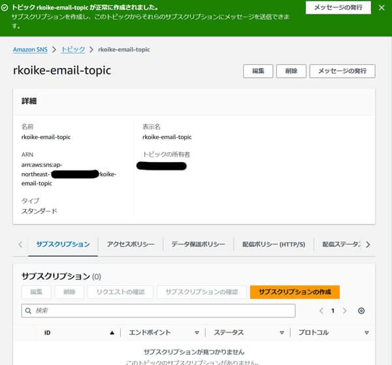Viewport: 392px width, 365px height.
Task: Click the disabled リクエストの確認 button
Action: 120,292
